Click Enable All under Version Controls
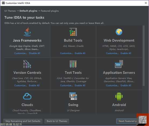The height and width of the screenshot is (126, 149). (34, 85)
